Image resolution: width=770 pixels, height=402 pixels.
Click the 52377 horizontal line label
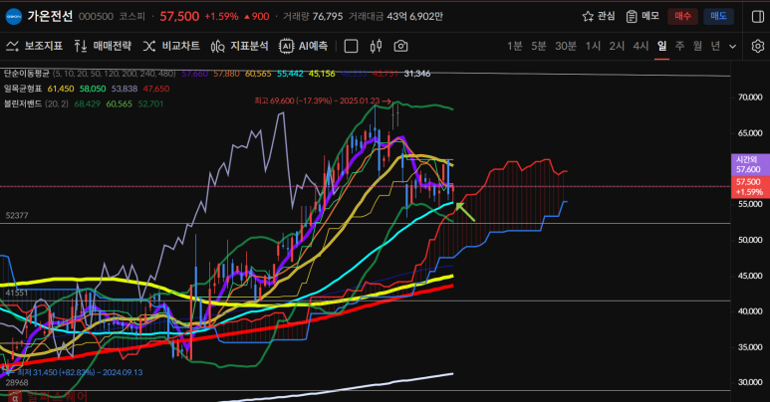coord(17,216)
